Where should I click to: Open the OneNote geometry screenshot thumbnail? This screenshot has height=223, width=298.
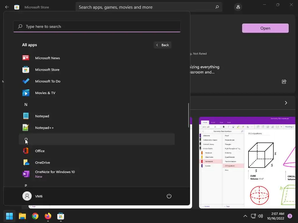(x=247, y=163)
